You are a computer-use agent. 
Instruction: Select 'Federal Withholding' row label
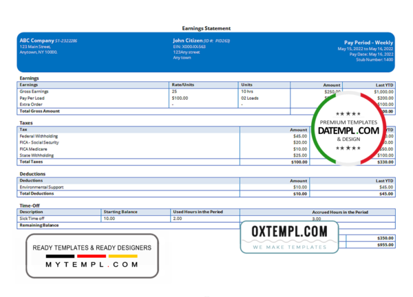pyautogui.click(x=39, y=136)
